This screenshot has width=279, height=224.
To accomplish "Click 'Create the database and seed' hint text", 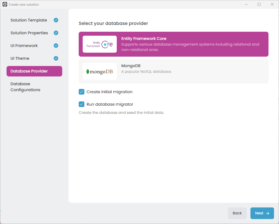I will pyautogui.click(x=121, y=113).
